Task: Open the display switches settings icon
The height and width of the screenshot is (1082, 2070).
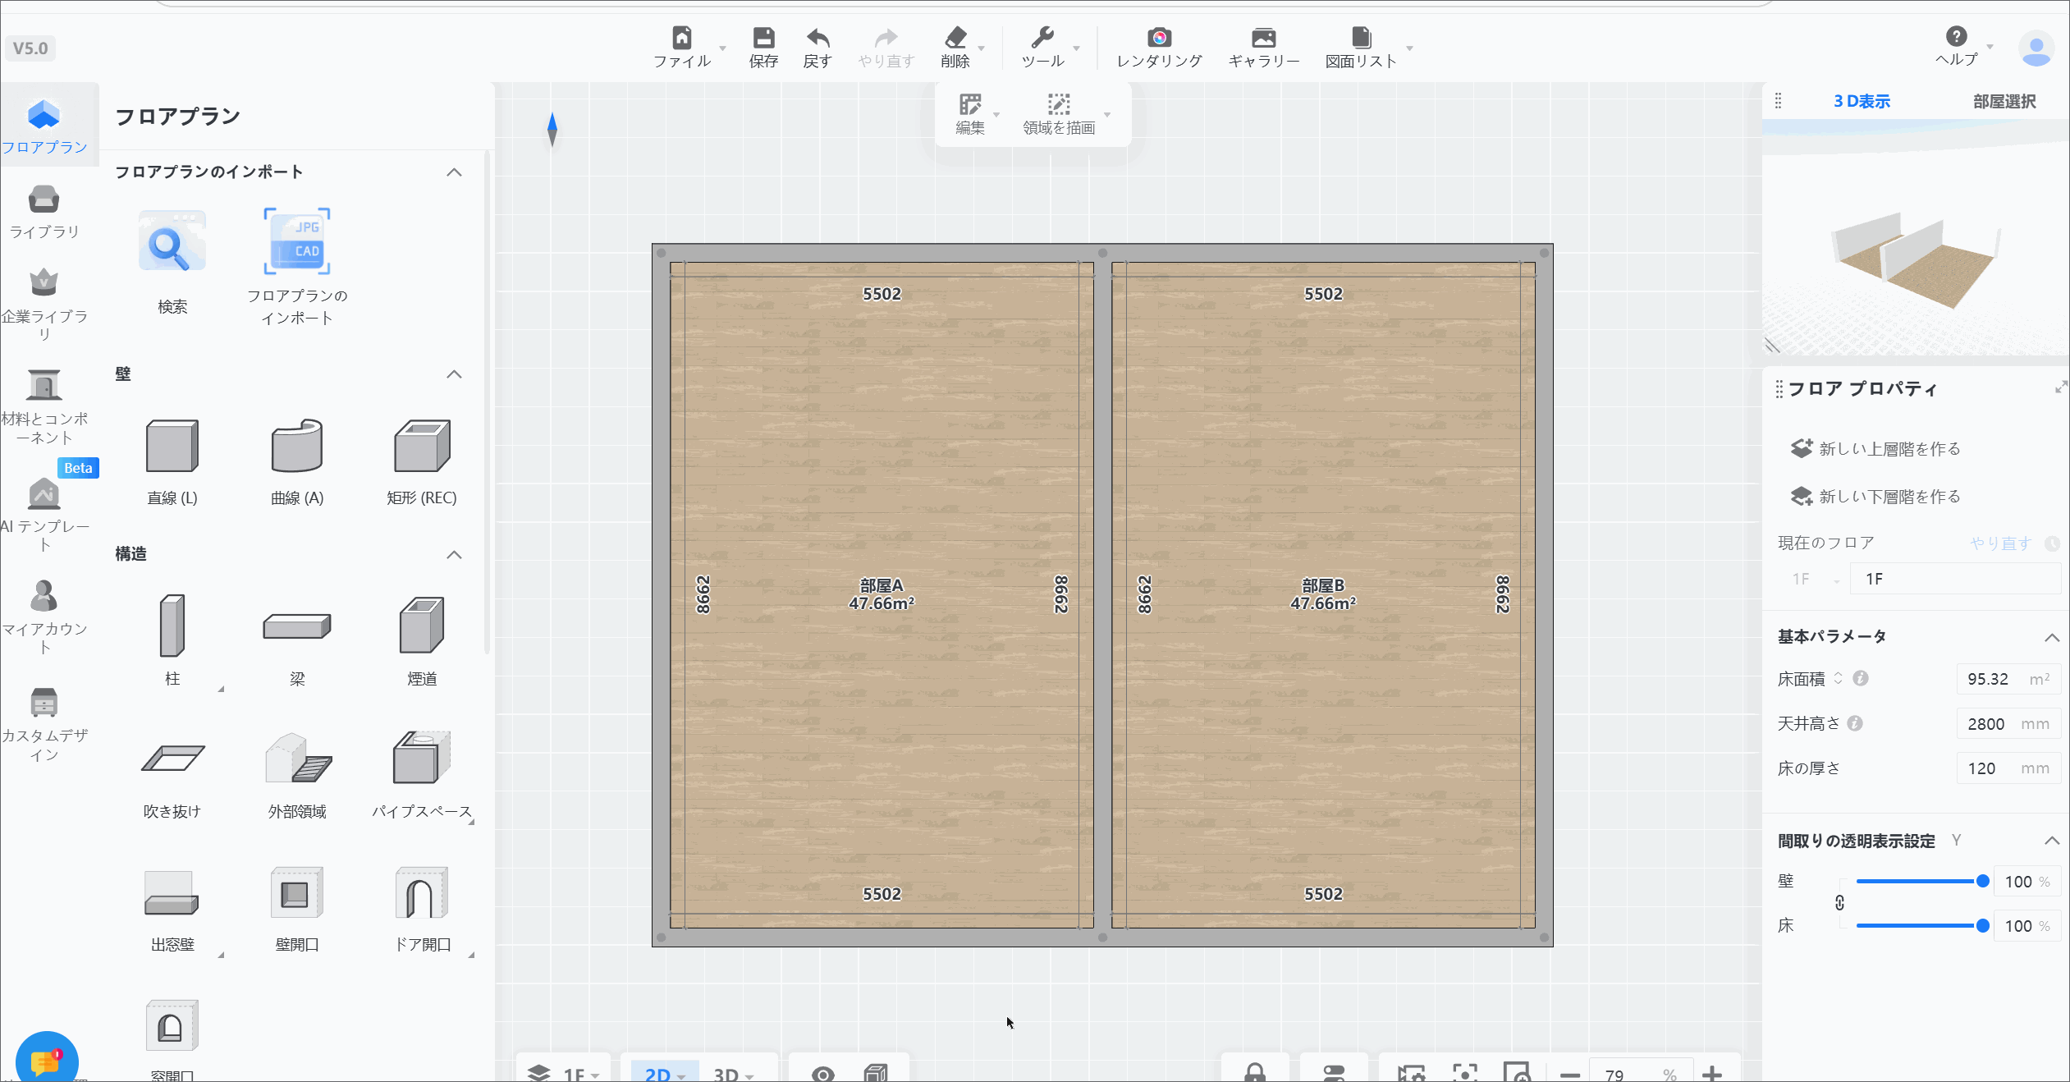Action: [x=1334, y=1072]
